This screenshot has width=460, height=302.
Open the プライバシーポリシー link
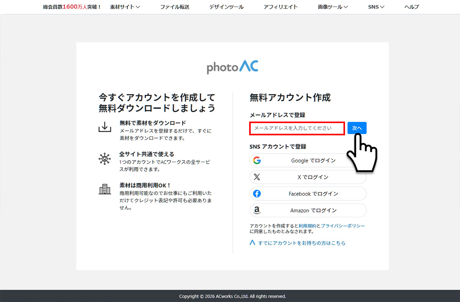pyautogui.click(x=343, y=226)
